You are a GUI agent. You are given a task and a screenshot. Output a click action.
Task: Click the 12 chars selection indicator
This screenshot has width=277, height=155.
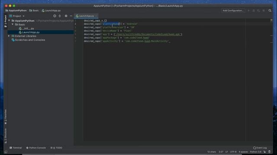point(212,152)
